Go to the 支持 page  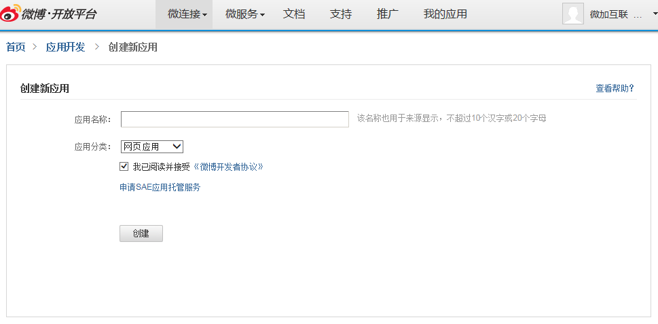tap(341, 14)
